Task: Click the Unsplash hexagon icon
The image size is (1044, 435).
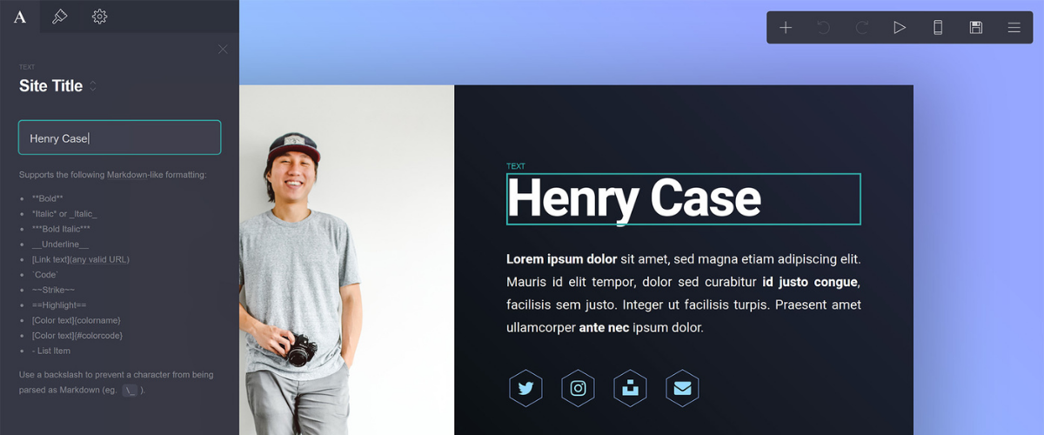Action: tap(630, 389)
